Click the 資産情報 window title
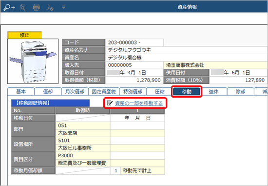Image resolution: width=268 pixels, height=186 pixels. [187, 7]
